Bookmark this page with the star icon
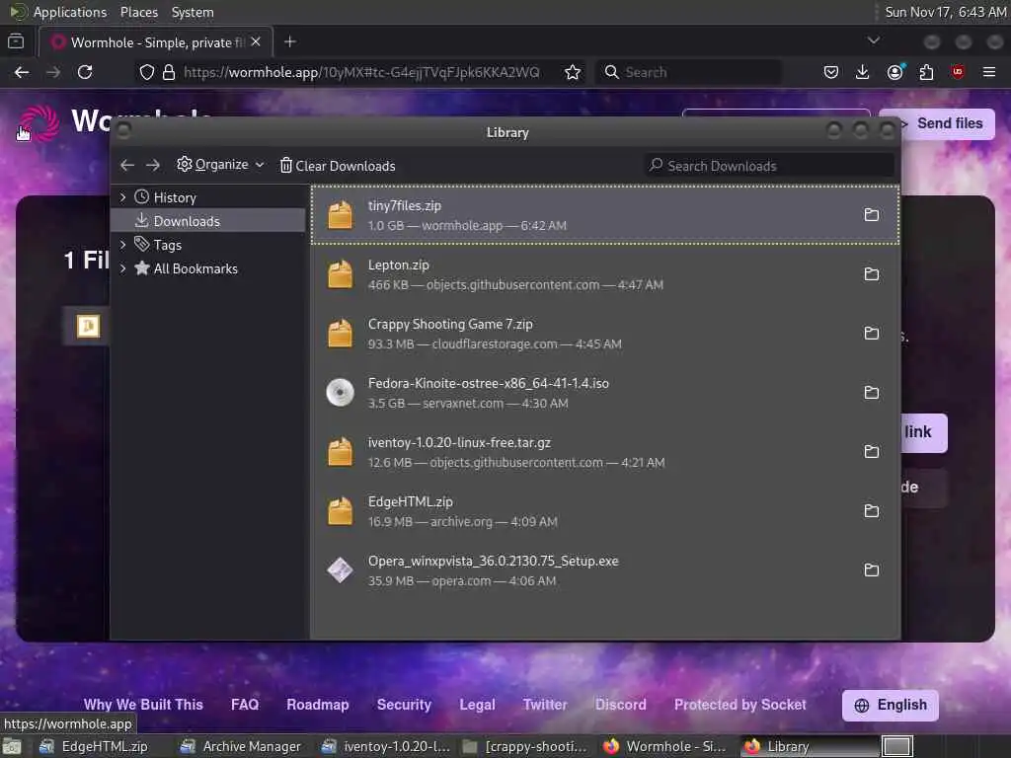The height and width of the screenshot is (758, 1011). pos(572,72)
